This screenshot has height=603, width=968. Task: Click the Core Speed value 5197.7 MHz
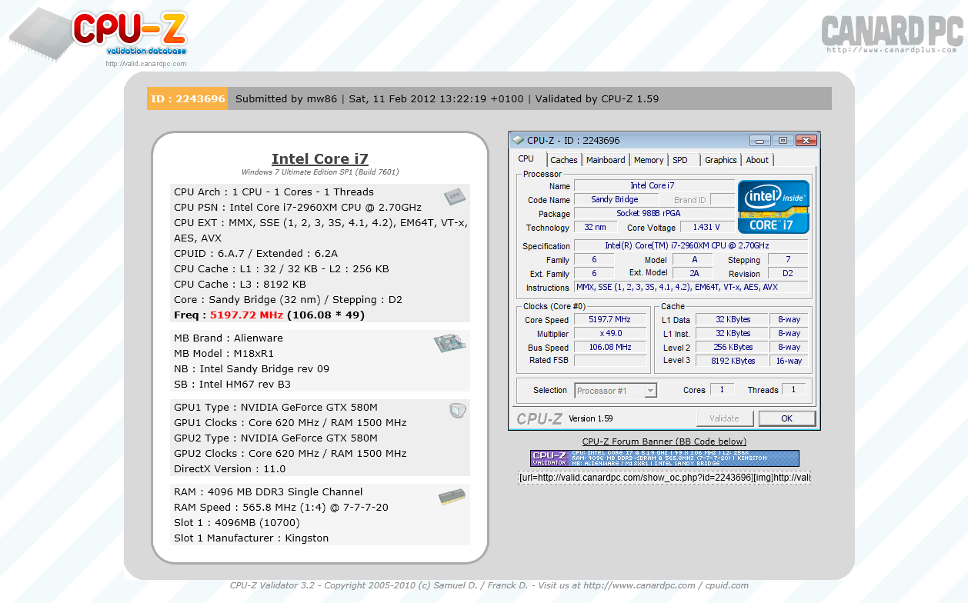click(609, 319)
